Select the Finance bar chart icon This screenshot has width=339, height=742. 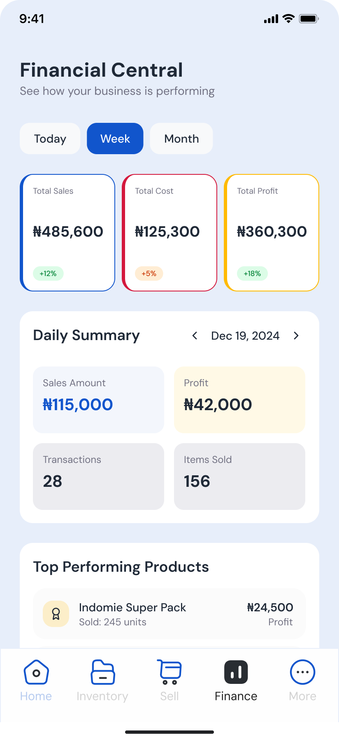(236, 672)
